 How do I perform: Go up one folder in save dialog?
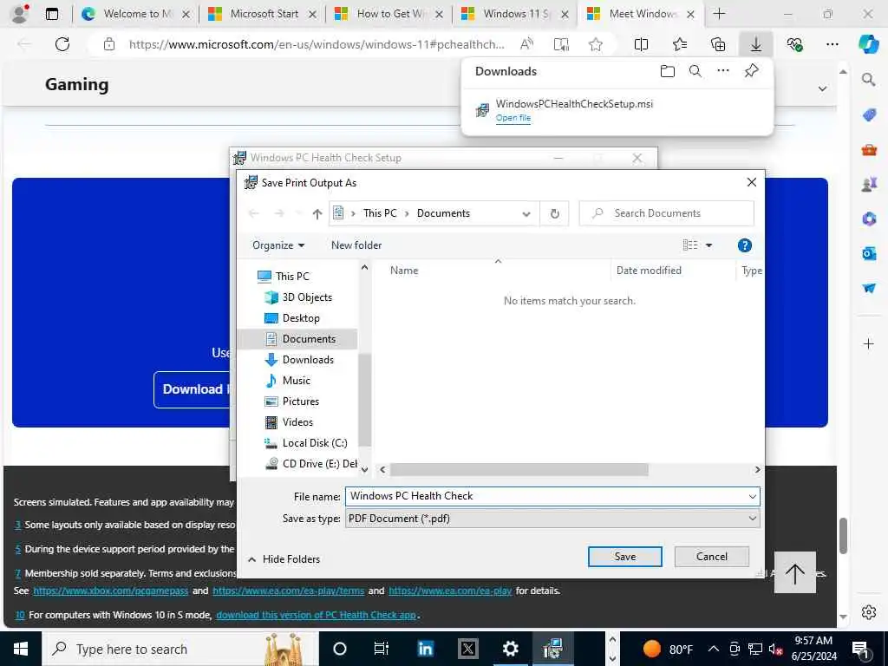click(317, 213)
